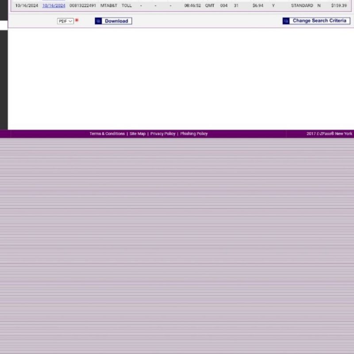
Task: Click the TOLL activity cell
Action: pyautogui.click(x=127, y=5)
